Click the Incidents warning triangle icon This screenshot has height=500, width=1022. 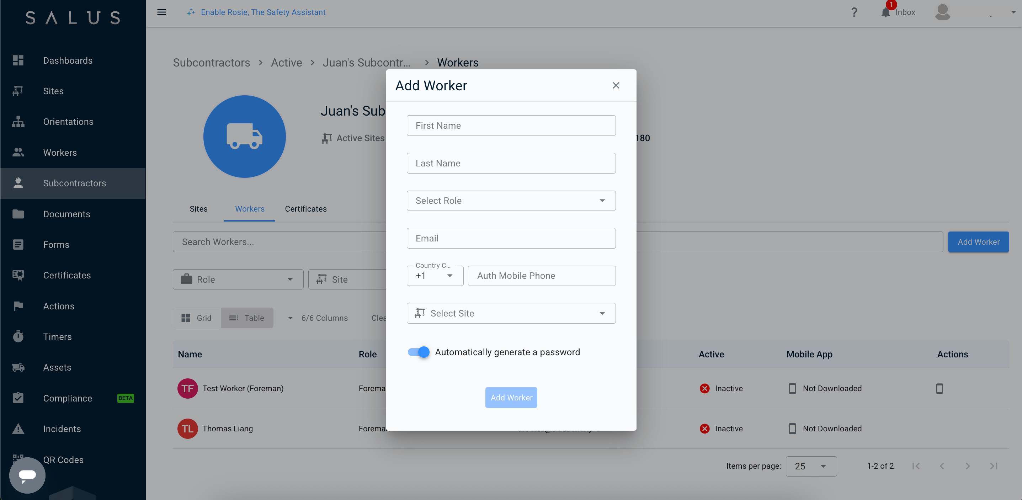[x=18, y=429]
